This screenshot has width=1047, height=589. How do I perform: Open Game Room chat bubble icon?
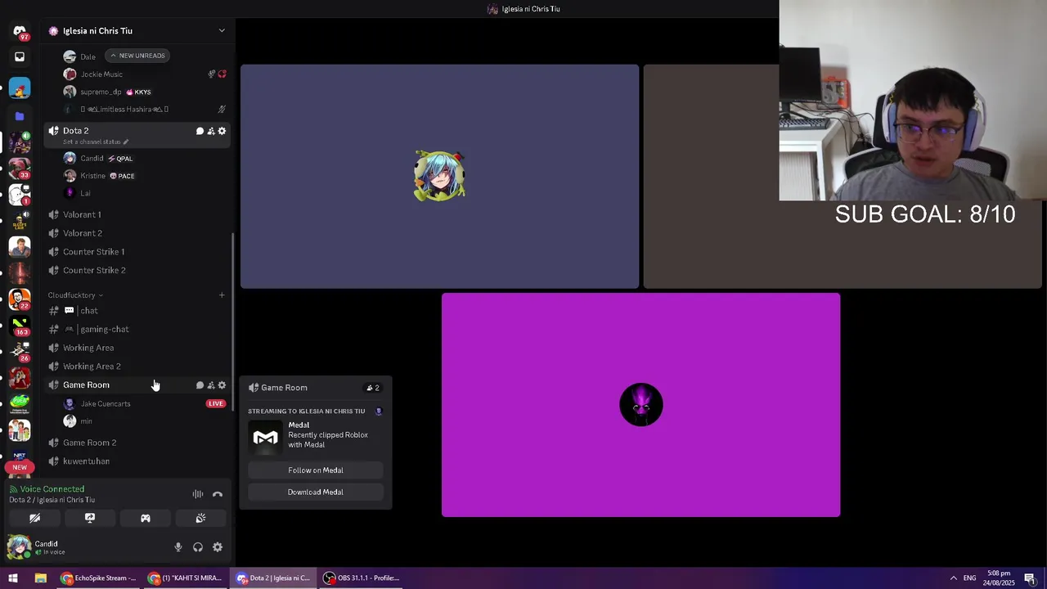(200, 384)
